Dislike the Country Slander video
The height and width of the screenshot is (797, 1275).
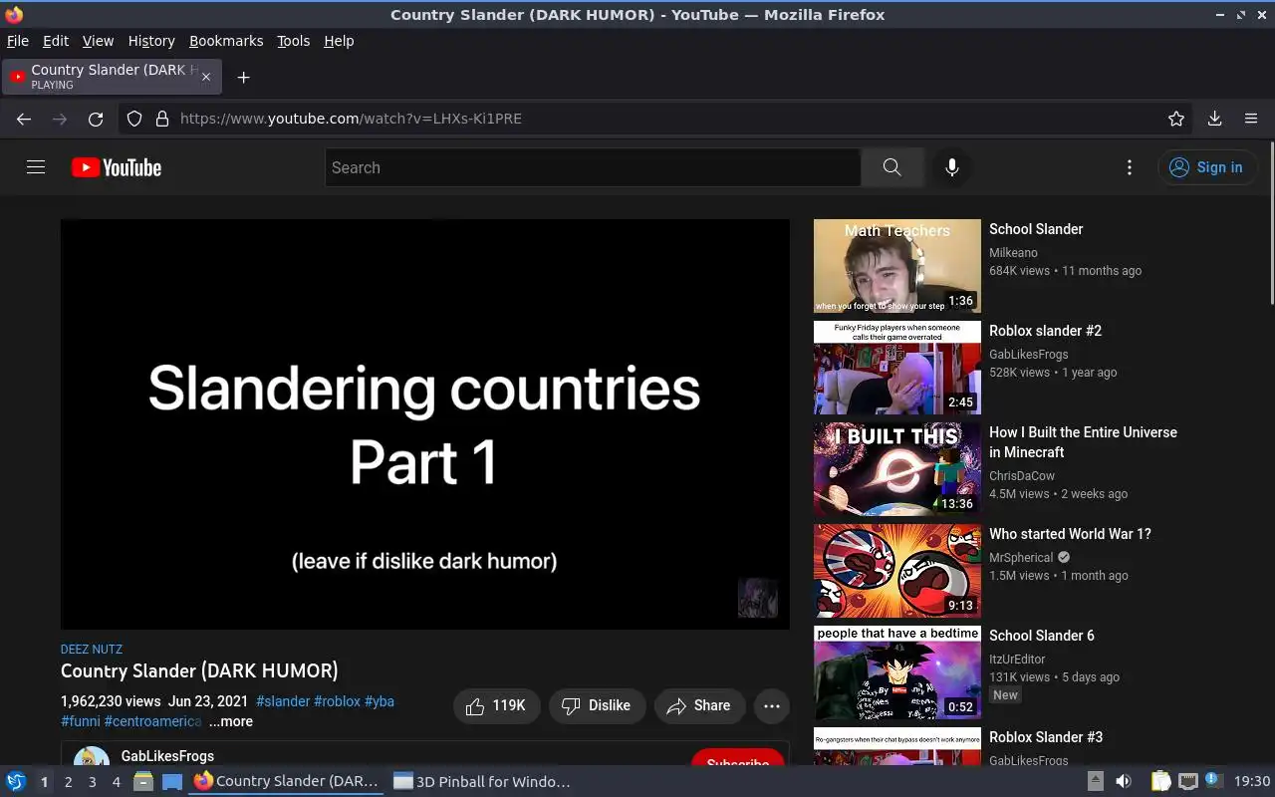(597, 705)
